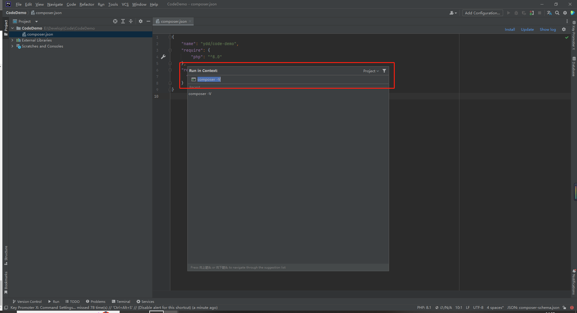Collapse the CodeDemo project root

pyautogui.click(x=13, y=28)
